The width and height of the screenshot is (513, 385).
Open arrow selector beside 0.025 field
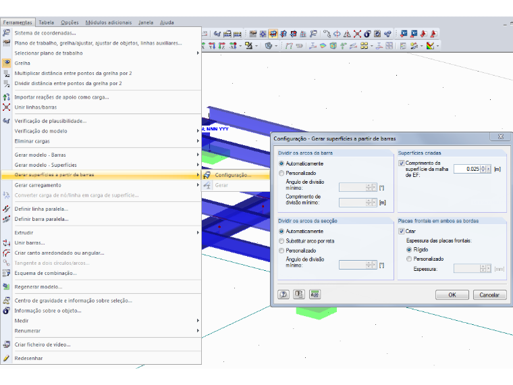tap(489, 169)
